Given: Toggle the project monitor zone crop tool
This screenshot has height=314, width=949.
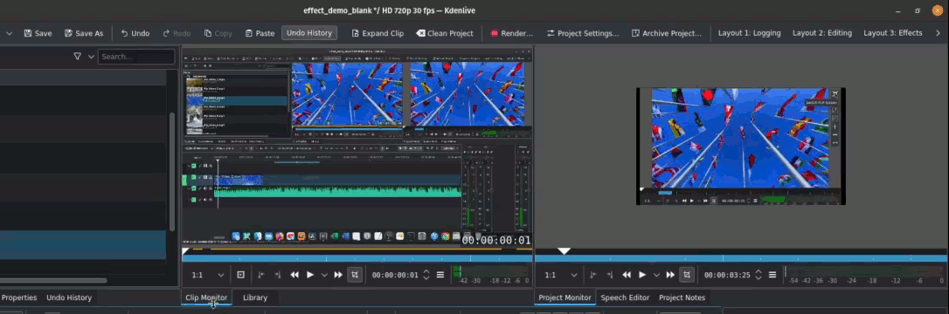Looking at the screenshot, I should (x=687, y=275).
